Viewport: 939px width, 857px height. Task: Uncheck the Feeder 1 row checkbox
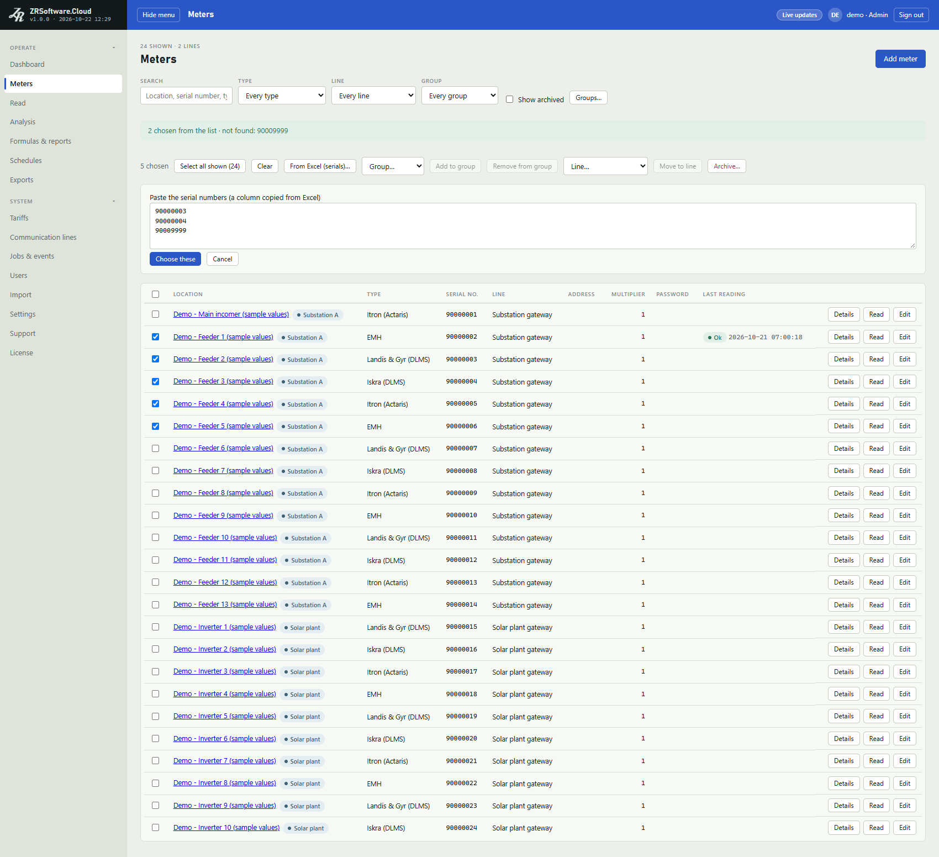(156, 337)
